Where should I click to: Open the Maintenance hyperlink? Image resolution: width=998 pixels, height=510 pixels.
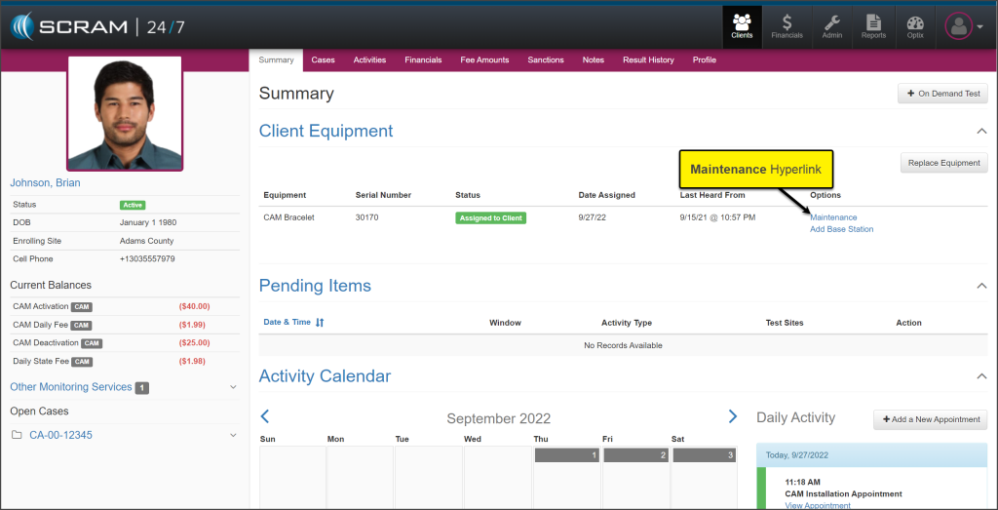point(833,217)
